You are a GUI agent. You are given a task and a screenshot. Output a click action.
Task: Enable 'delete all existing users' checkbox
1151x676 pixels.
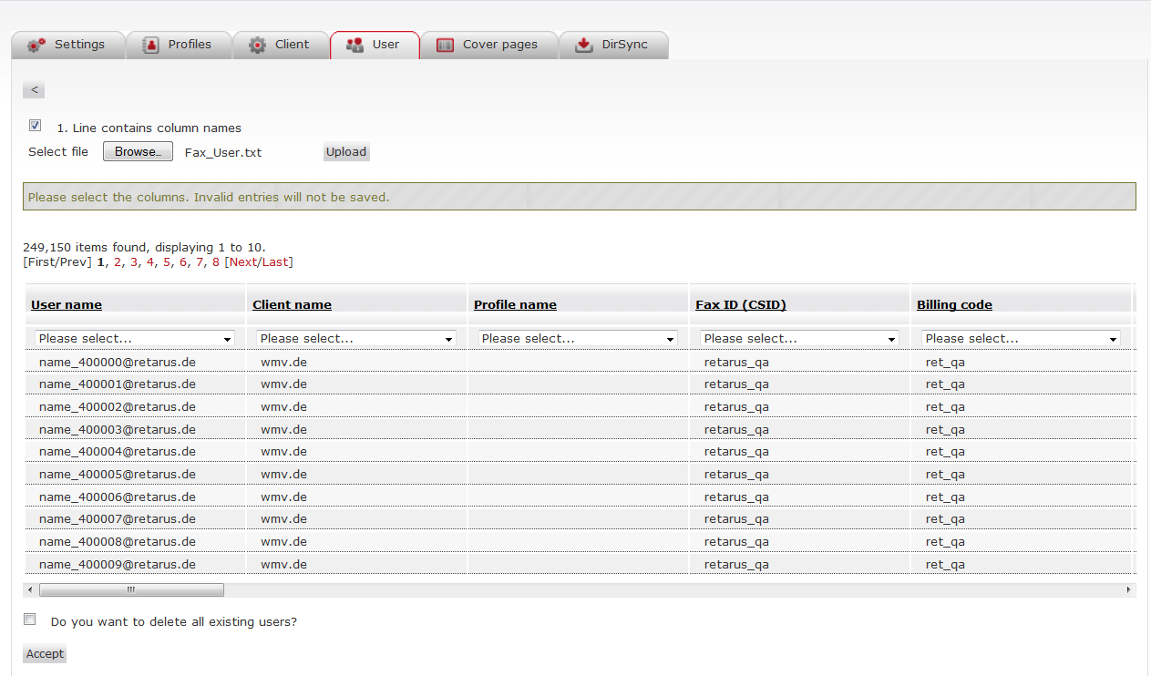pyautogui.click(x=30, y=620)
